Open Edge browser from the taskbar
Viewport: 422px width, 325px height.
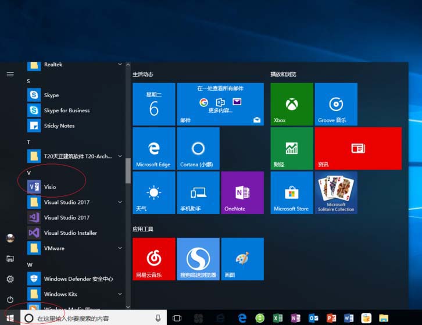pyautogui.click(x=242, y=318)
